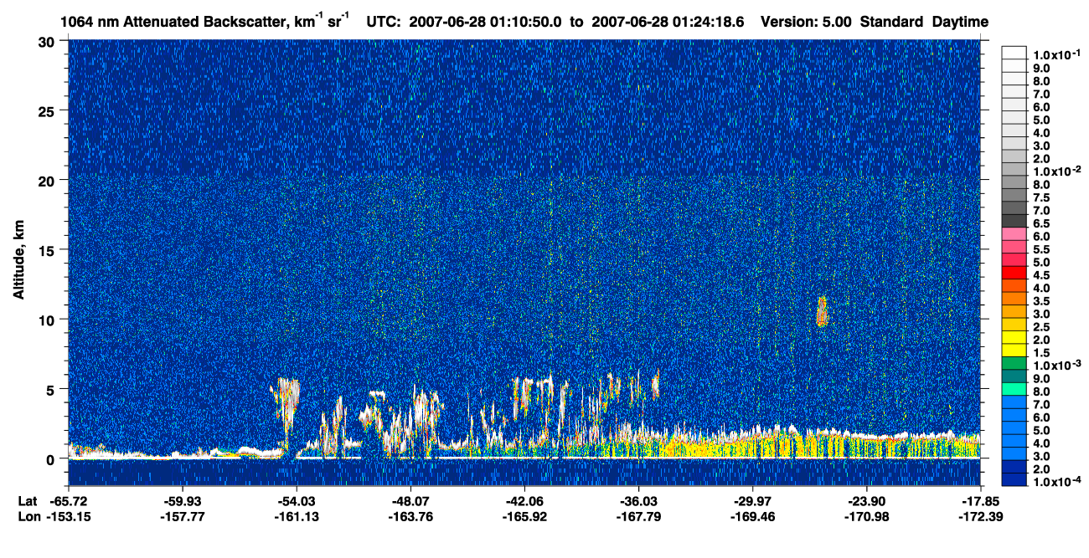
Task: Click the Lat row label
Action: (27, 500)
